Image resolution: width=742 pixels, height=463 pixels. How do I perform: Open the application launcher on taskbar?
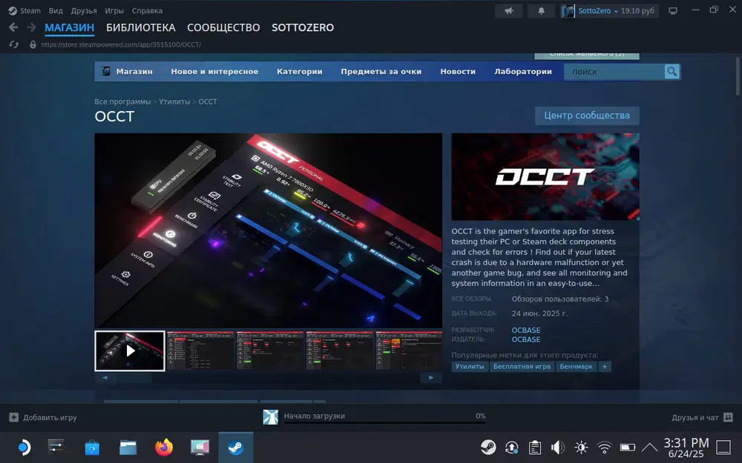coord(23,447)
